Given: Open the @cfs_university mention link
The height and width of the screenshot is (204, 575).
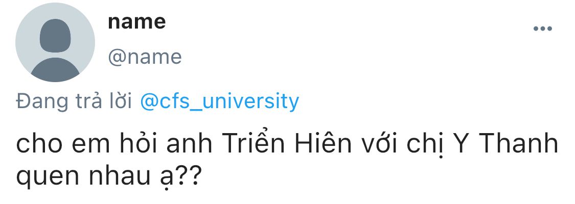Looking at the screenshot, I should click(x=219, y=101).
